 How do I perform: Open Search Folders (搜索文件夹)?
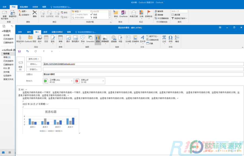coord(8,79)
